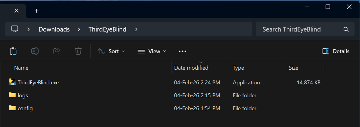The image size is (360, 127).
Task: Click File folder type in logs row
Action: [x=245, y=95]
